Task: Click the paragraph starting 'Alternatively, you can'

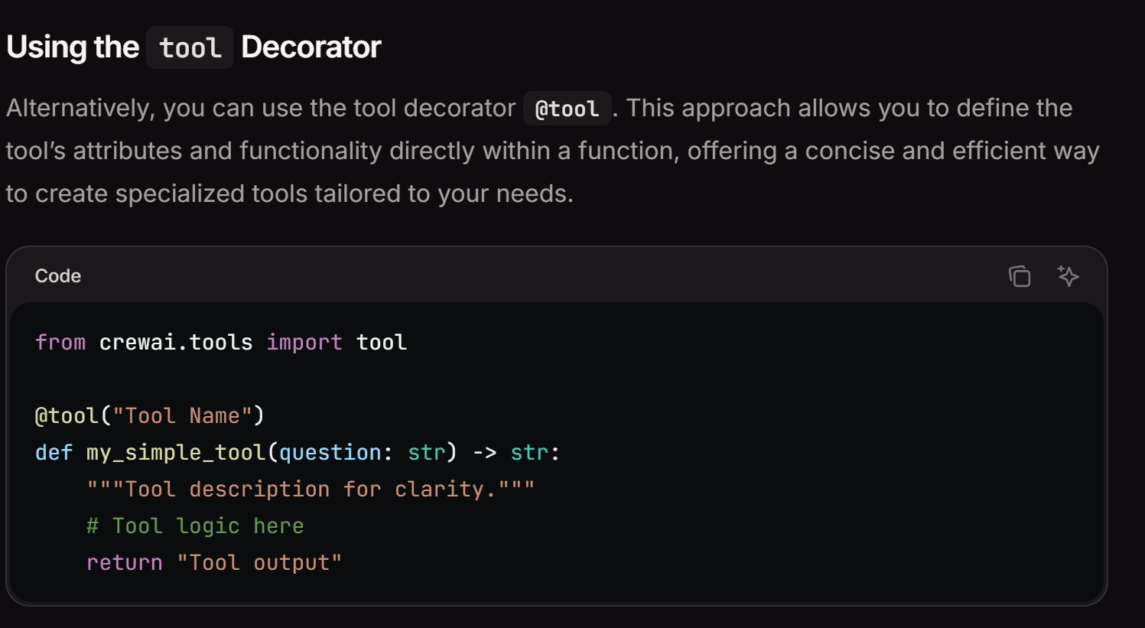Action: pyautogui.click(x=535, y=151)
